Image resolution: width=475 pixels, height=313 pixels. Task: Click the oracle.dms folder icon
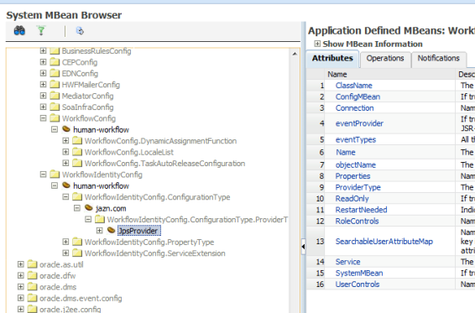coord(32,287)
